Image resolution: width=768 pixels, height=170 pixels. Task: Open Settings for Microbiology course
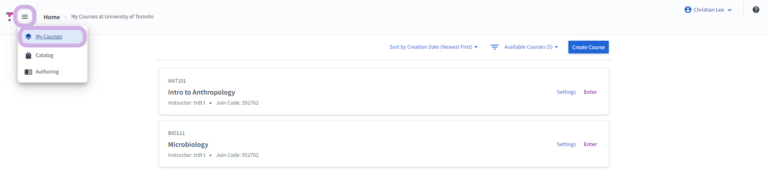click(566, 144)
